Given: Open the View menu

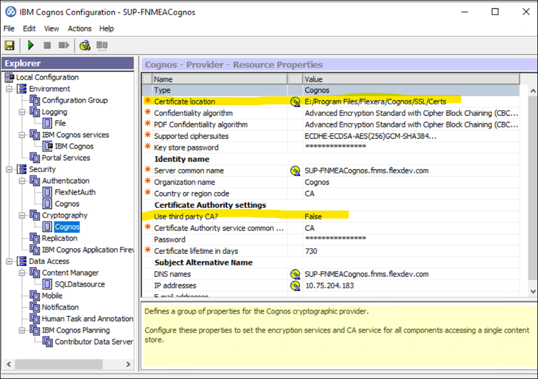Looking at the screenshot, I should click(52, 29).
